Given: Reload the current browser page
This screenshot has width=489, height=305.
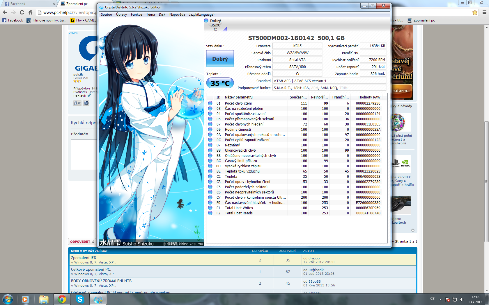Looking at the screenshot, I should pos(22,12).
